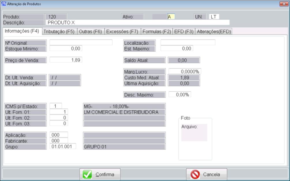Select the UN unit field showing LT
This screenshot has width=290, height=181.
coord(214,17)
